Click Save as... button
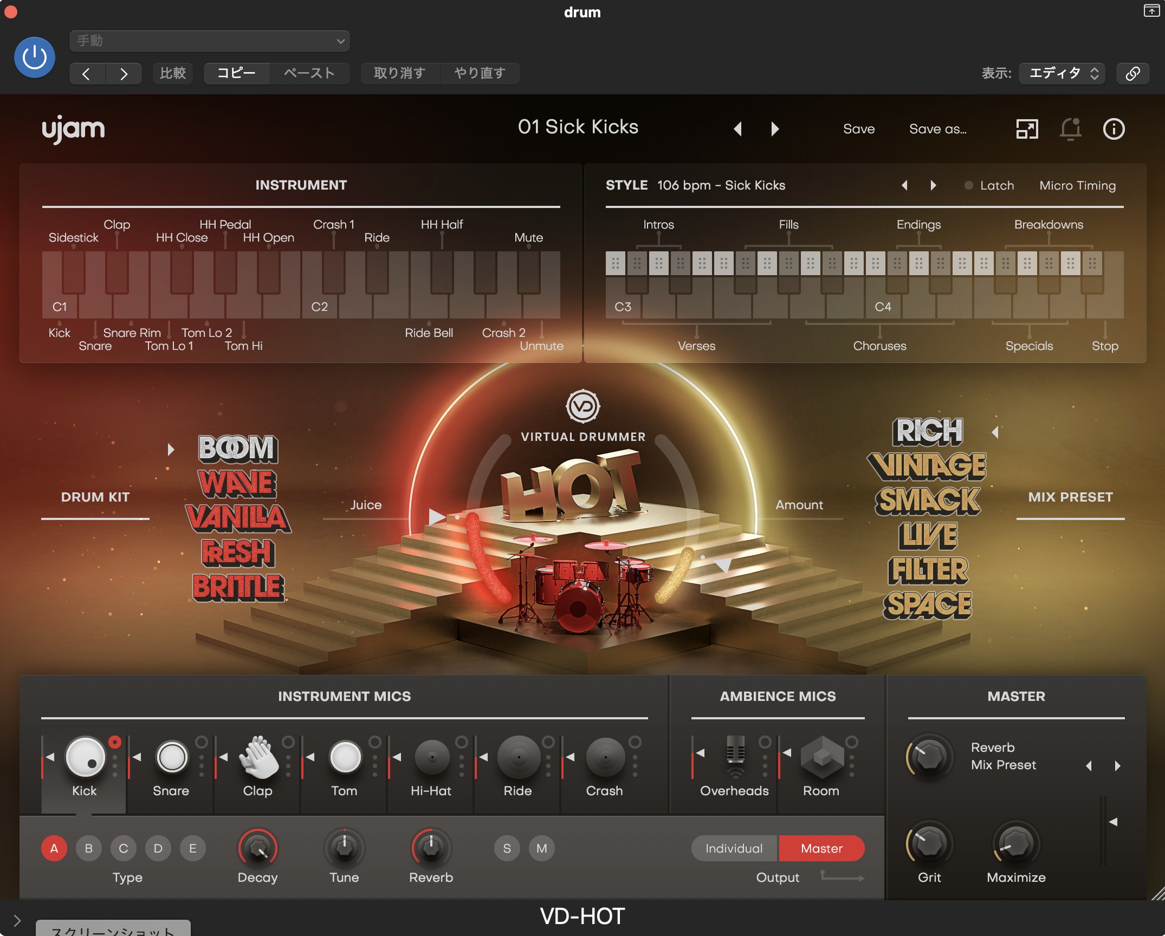Viewport: 1165px width, 936px height. [x=938, y=129]
